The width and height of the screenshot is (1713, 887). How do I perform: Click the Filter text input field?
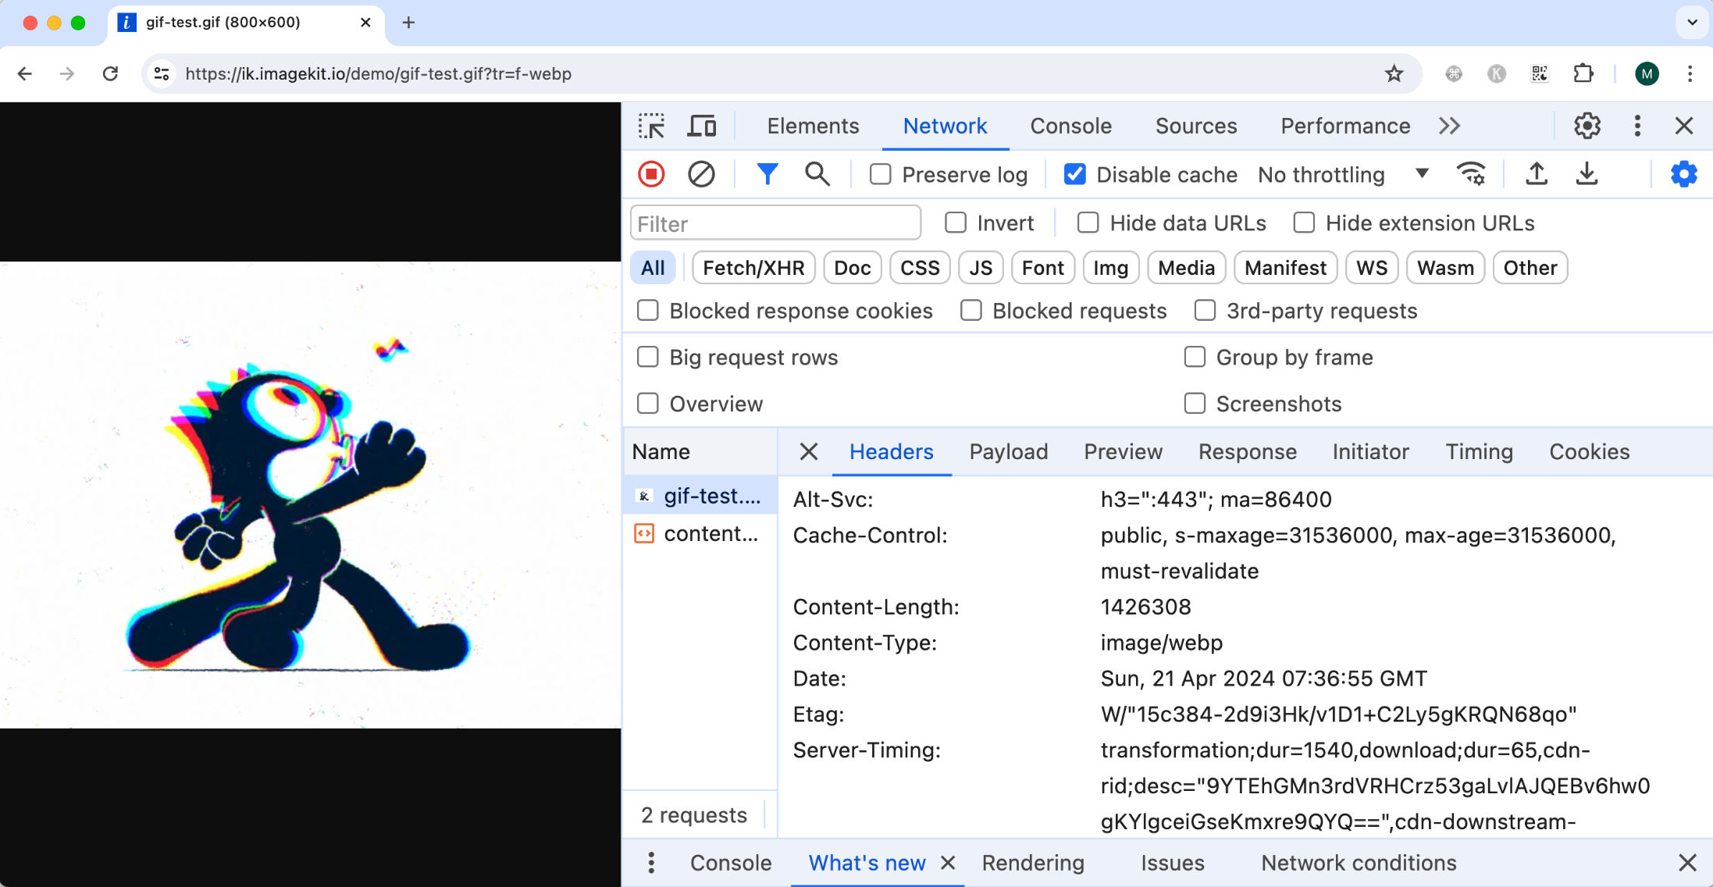point(775,224)
